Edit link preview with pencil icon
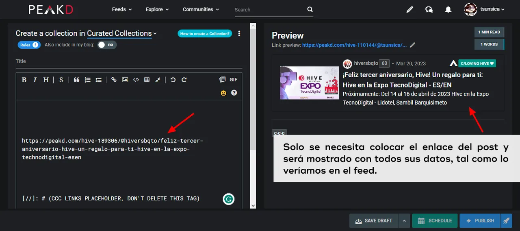 pos(413,45)
